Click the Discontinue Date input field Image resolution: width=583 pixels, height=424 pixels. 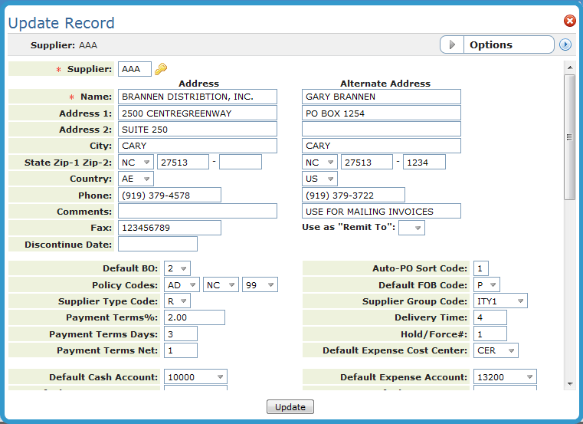coord(157,244)
